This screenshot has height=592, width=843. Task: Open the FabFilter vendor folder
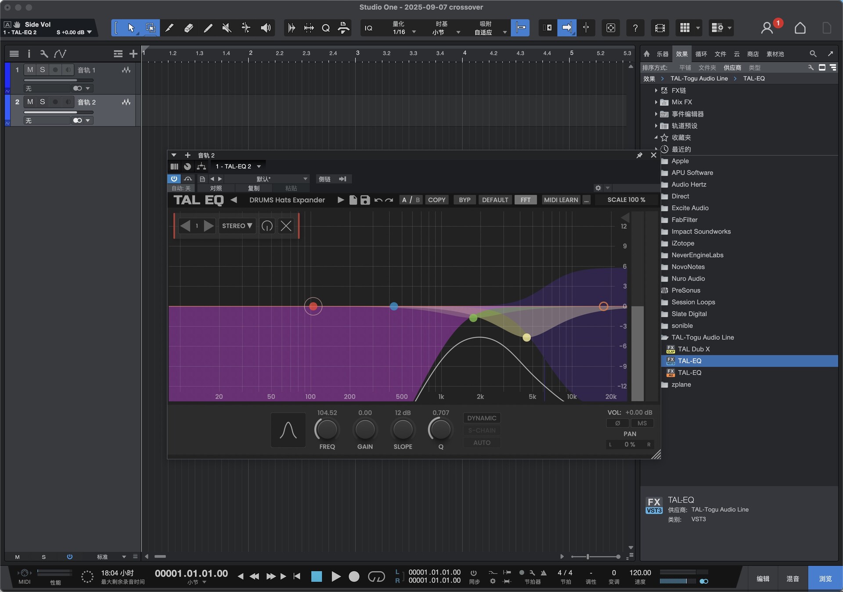pyautogui.click(x=684, y=220)
